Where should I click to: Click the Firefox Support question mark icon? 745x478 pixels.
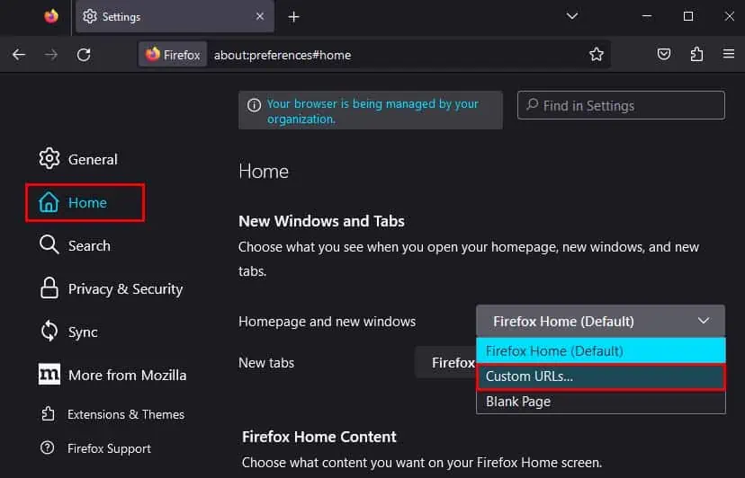(47, 447)
